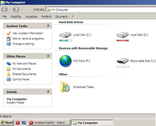Image resolution: width=156 pixels, height=126 pixels.
Task: Select the Local Disk (D:) drive icon
Action: coord(123,35)
